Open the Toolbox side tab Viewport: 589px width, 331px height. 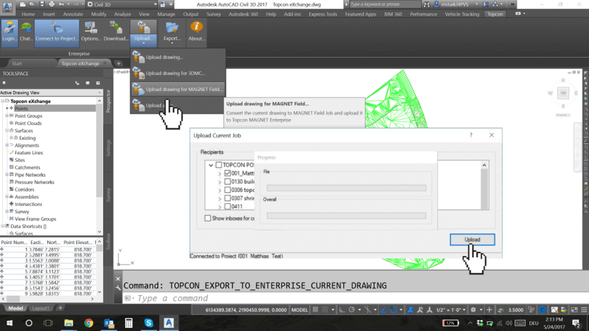[108, 242]
